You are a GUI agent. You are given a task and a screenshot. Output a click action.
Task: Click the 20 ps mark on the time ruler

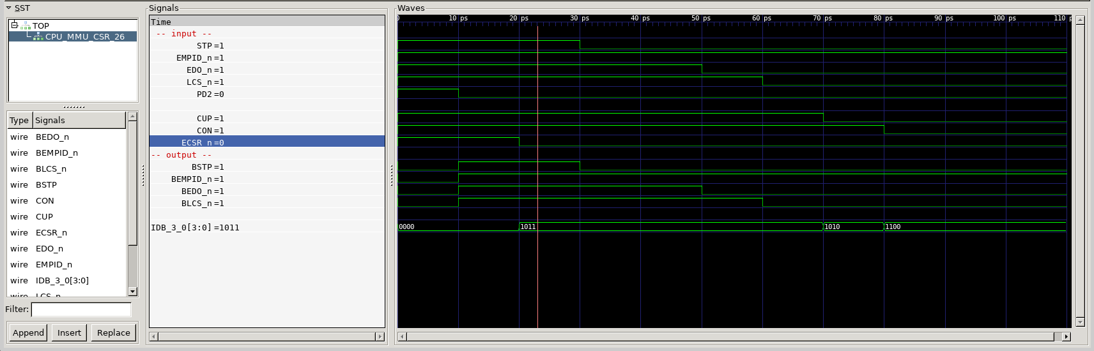[x=519, y=19]
